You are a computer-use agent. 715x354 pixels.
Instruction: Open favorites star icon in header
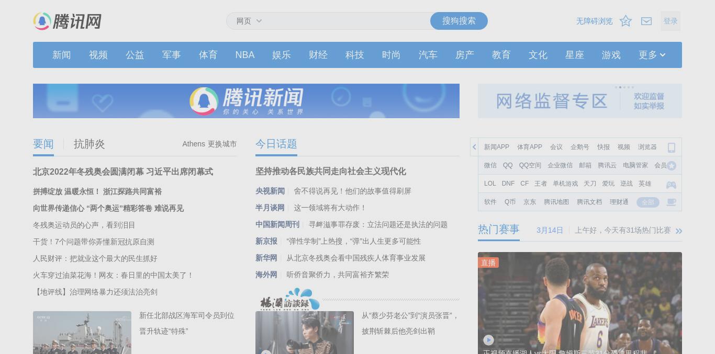tap(625, 21)
